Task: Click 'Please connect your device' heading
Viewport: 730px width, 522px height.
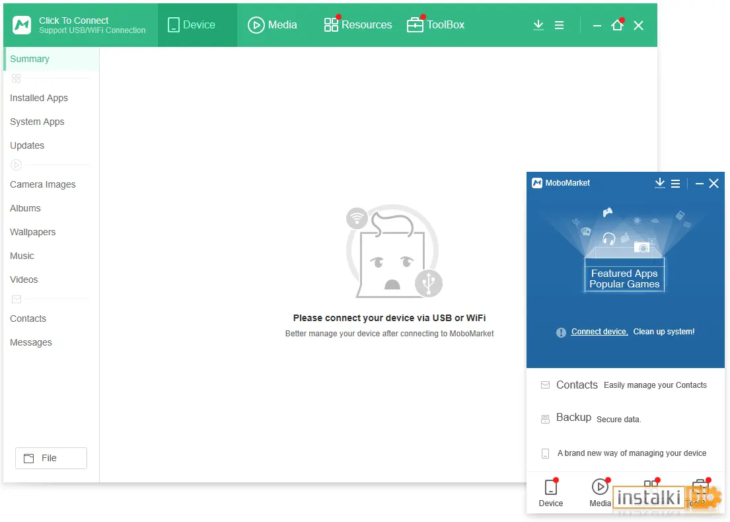Action: 389,318
